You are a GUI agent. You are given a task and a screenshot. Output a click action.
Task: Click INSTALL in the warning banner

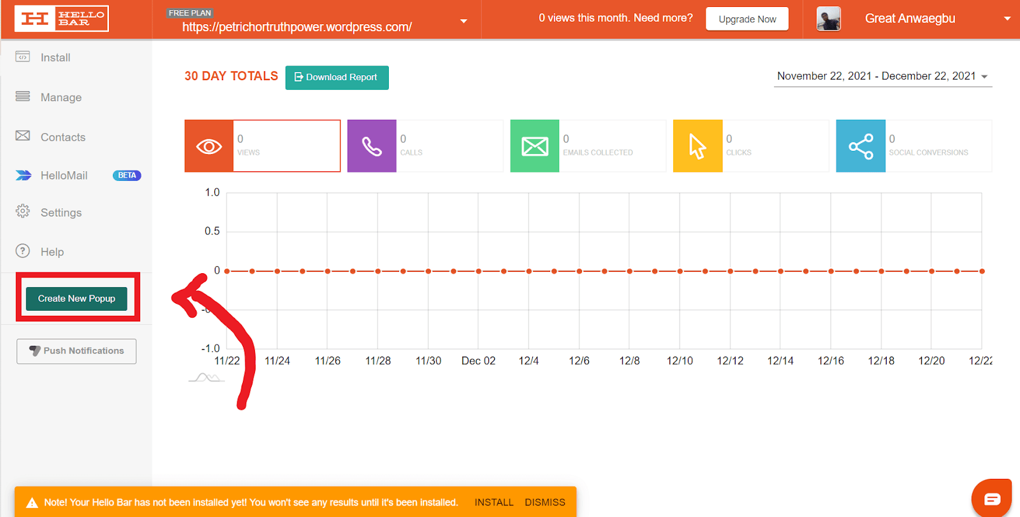pos(494,502)
